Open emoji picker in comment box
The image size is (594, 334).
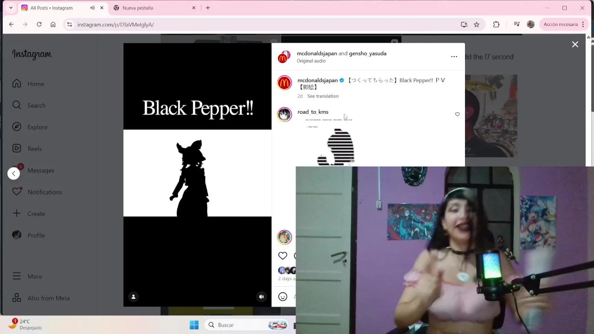click(283, 296)
